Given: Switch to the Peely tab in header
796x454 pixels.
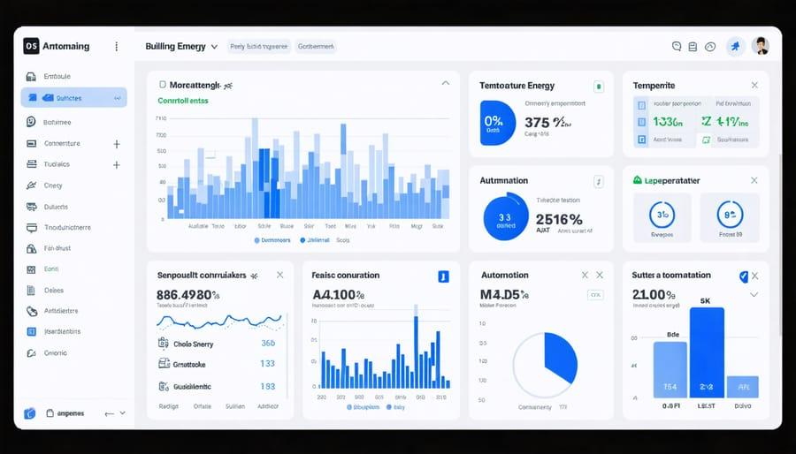Looking at the screenshot, I should [x=259, y=47].
